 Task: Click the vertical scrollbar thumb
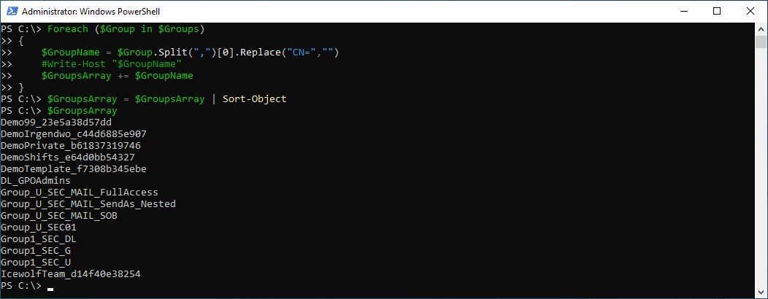tap(761, 42)
